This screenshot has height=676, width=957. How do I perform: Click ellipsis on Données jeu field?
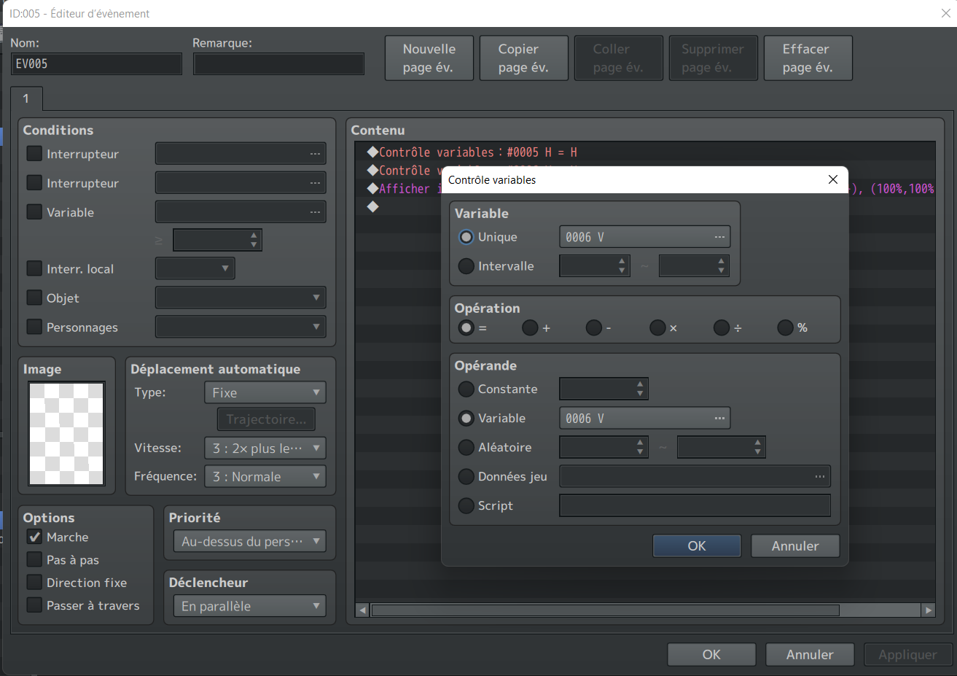click(x=819, y=476)
